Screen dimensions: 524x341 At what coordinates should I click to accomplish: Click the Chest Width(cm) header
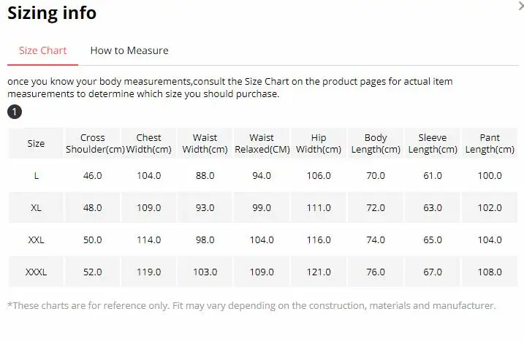148,143
